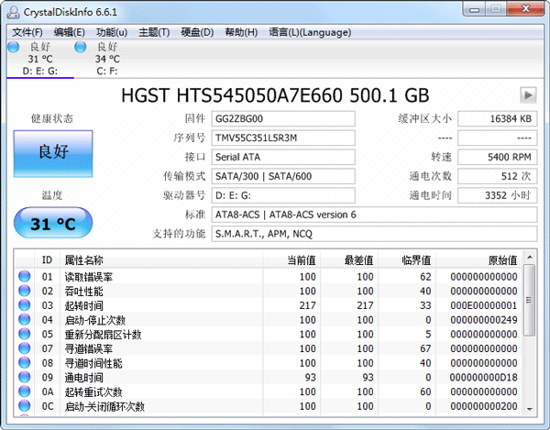Click the drive letter field D: E: G:
Screen dimensions: 550x430
pyautogui.click(x=283, y=195)
